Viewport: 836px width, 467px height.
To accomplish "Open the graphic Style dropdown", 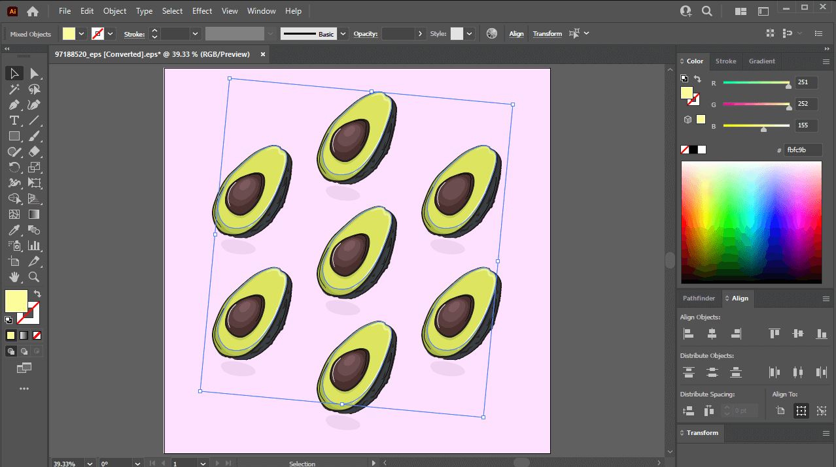I will coord(469,33).
